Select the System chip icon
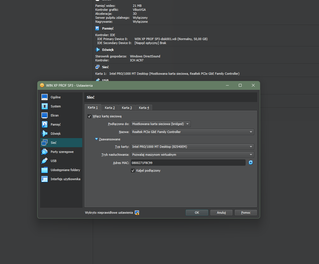 (45, 106)
